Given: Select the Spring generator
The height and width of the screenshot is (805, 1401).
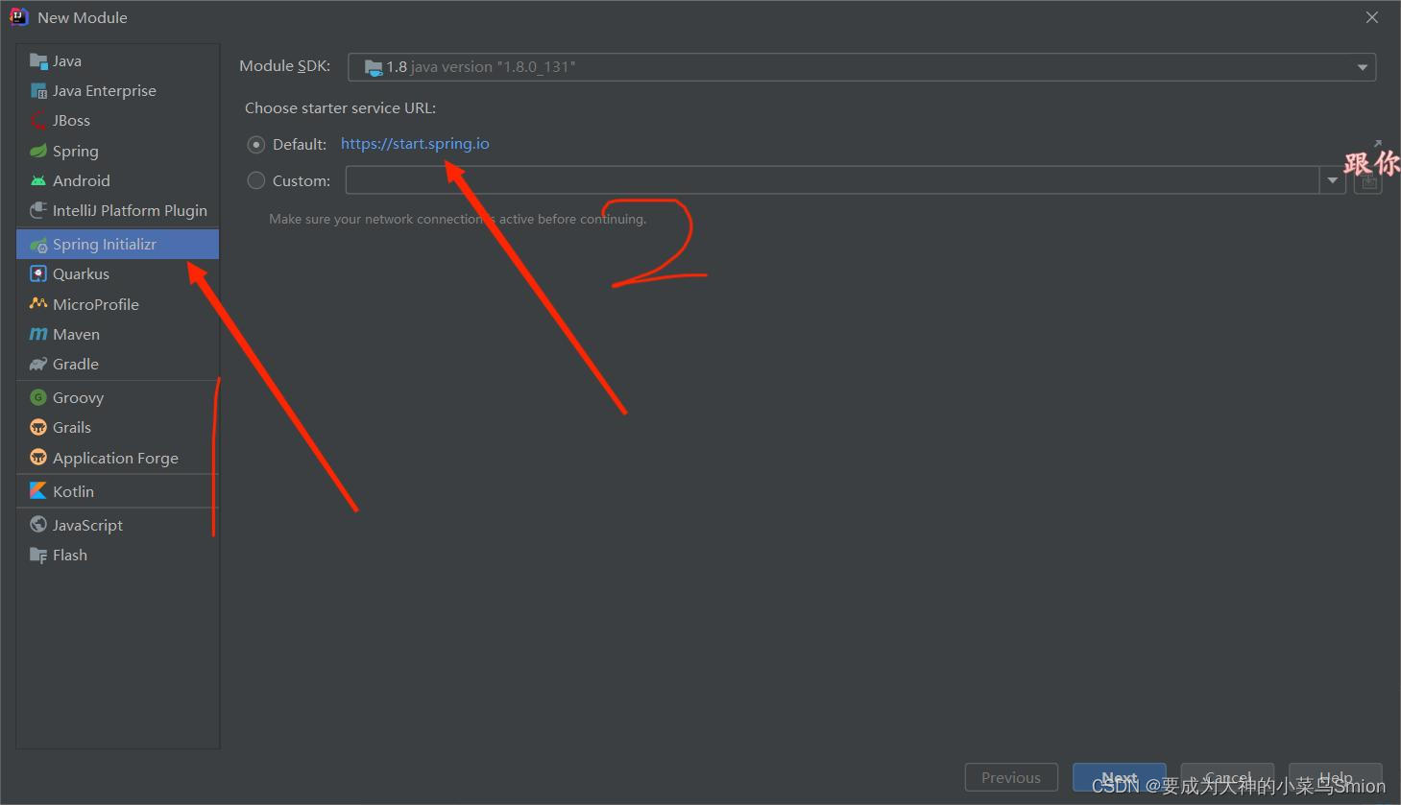Looking at the screenshot, I should (x=118, y=151).
